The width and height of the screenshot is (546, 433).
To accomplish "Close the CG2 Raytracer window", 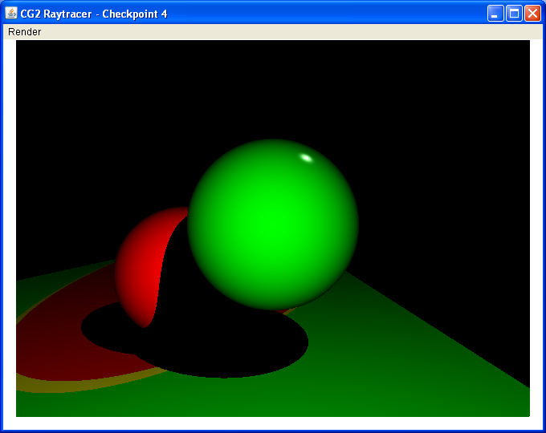I will point(532,14).
